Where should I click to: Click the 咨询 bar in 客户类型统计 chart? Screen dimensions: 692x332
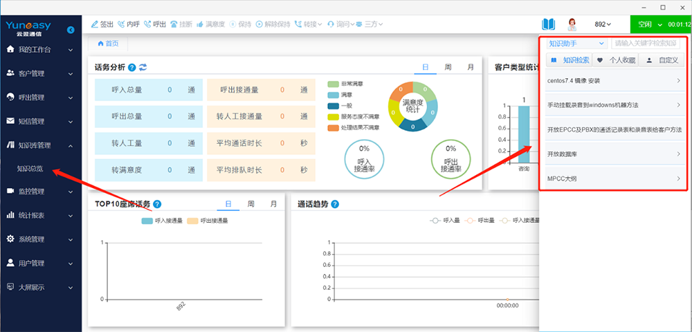[x=524, y=133]
